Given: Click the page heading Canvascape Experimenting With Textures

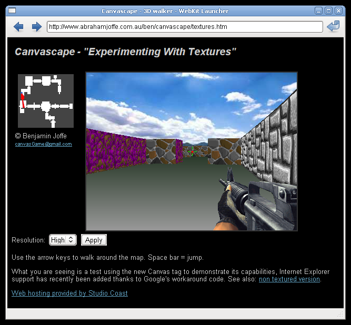Looking at the screenshot, I should pyautogui.click(x=125, y=52).
